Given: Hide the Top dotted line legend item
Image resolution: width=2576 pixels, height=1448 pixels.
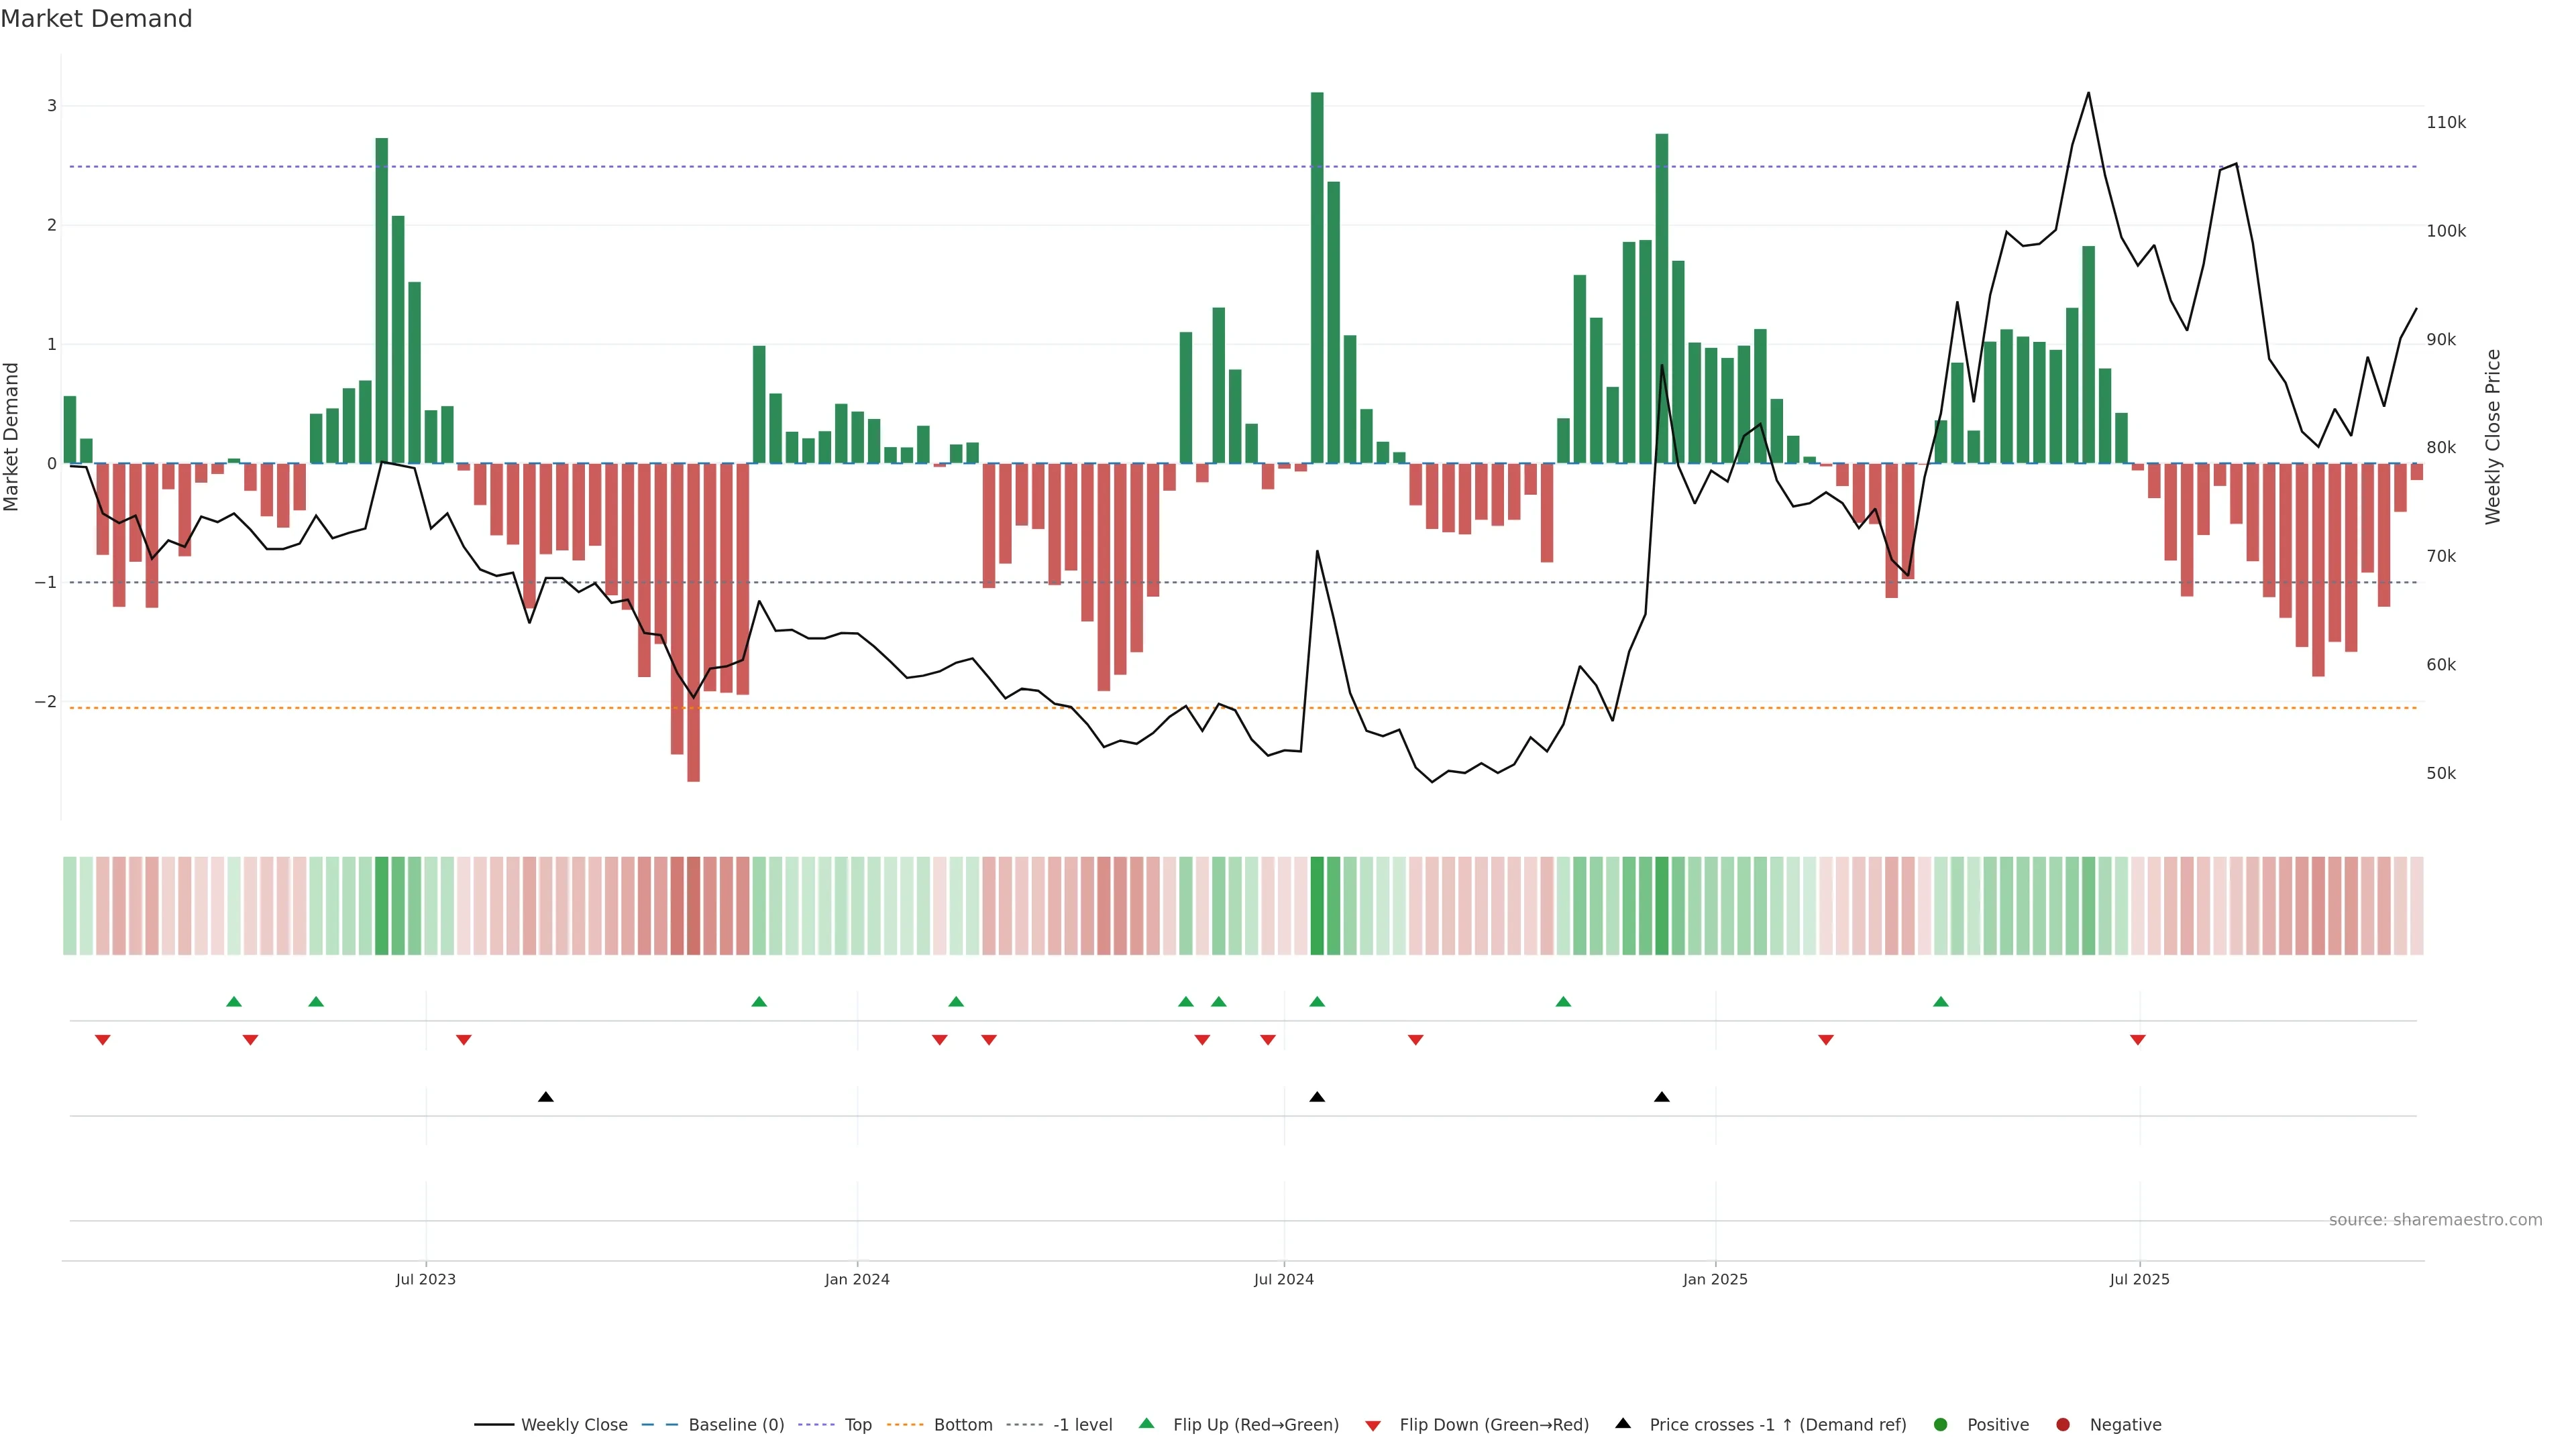Looking at the screenshot, I should [x=857, y=1425].
